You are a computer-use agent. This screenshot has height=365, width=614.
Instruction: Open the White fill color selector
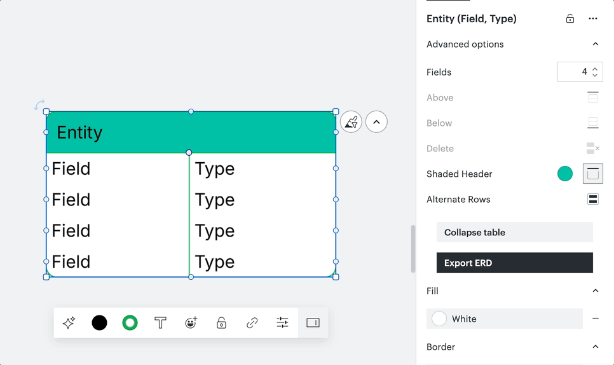point(505,319)
